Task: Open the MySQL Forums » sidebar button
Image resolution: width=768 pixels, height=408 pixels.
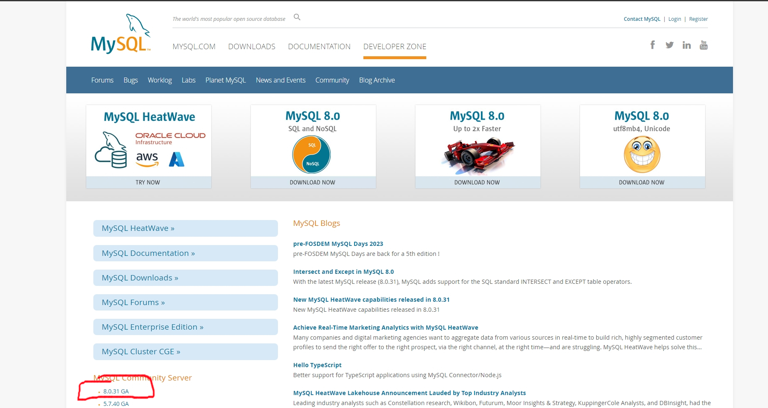Action: tap(185, 302)
